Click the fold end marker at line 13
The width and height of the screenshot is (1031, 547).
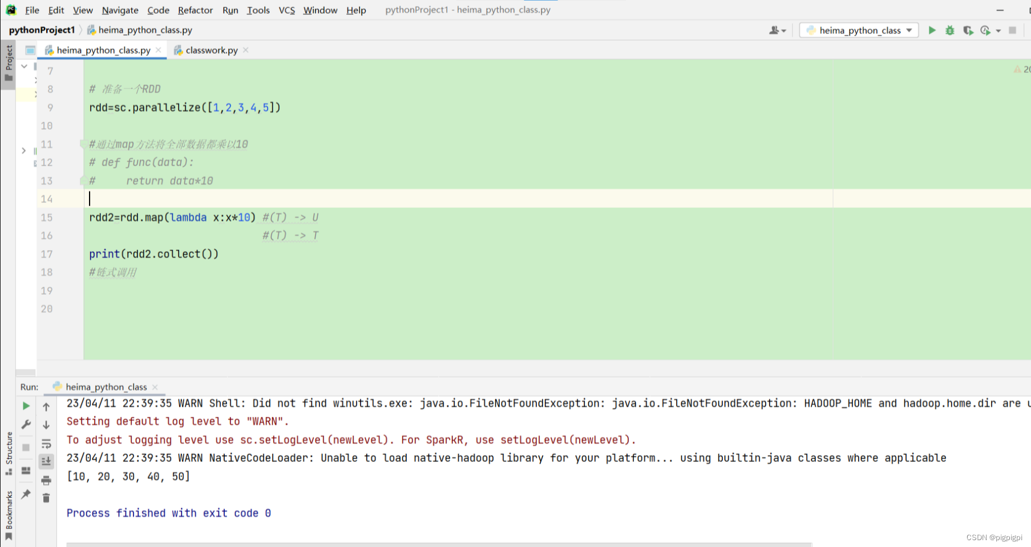click(x=83, y=180)
